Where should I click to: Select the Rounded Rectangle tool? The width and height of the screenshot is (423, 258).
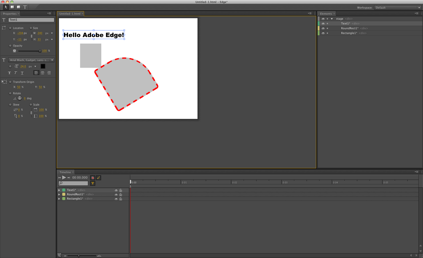coord(19,7)
